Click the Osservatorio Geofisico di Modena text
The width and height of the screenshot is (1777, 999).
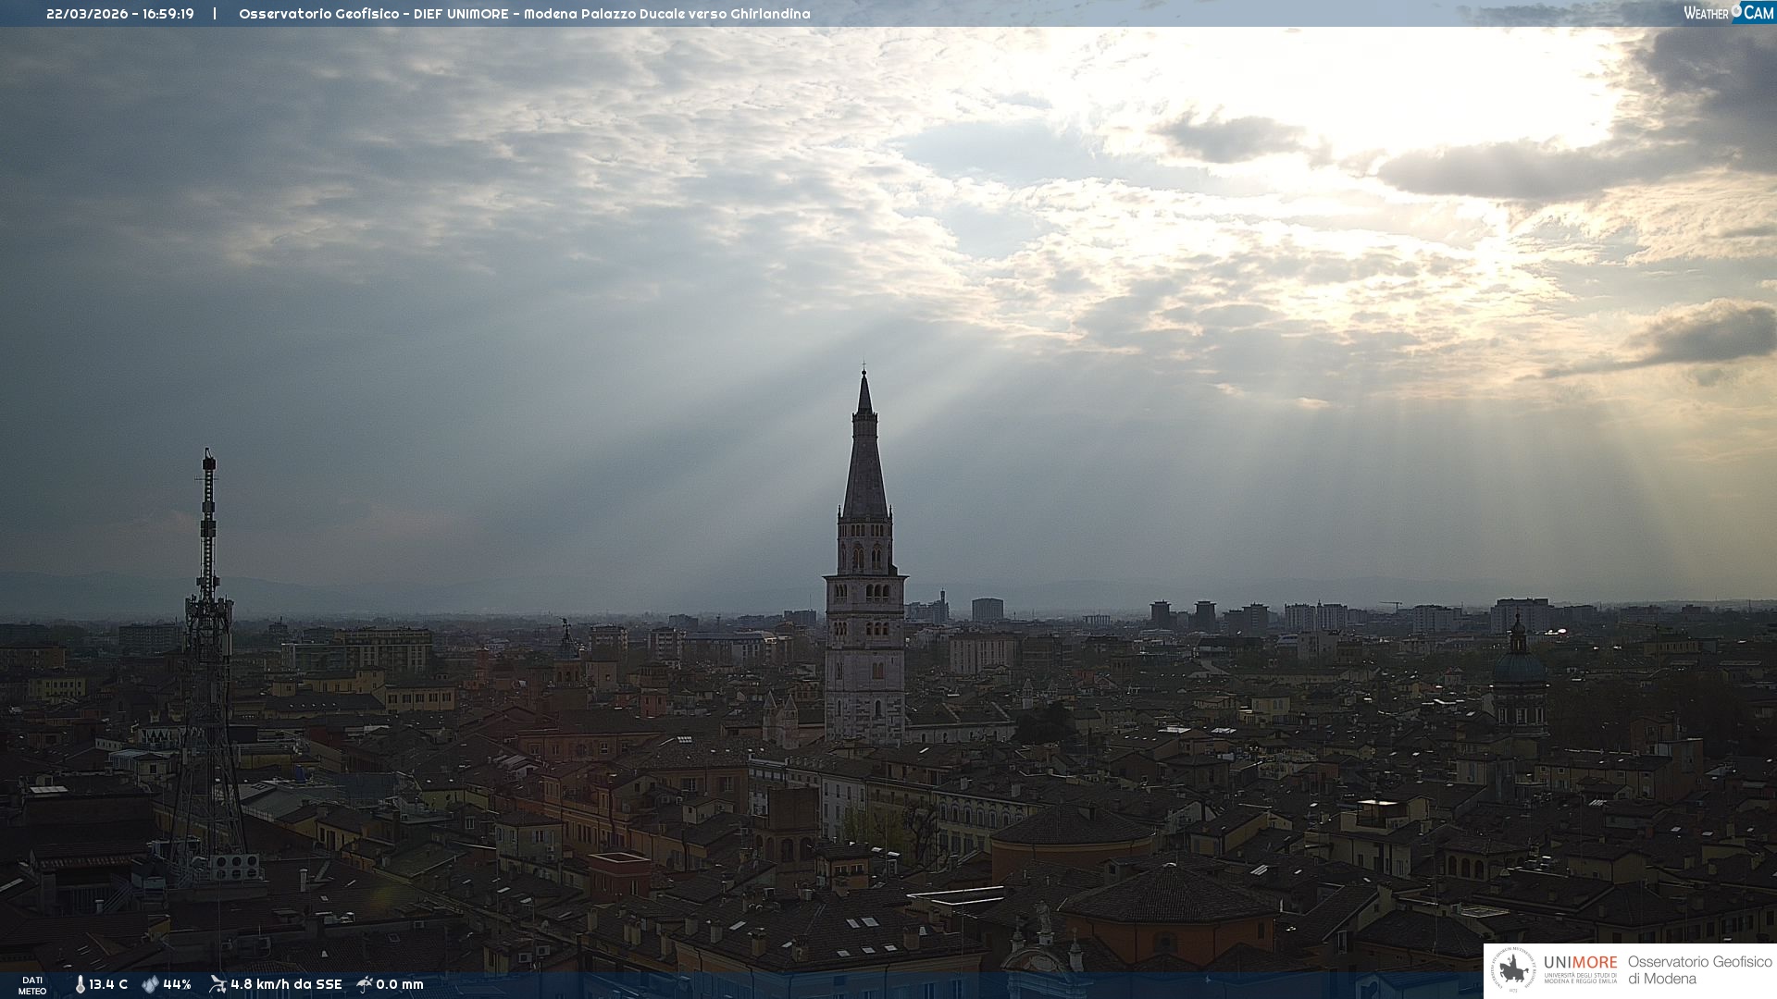1699,970
